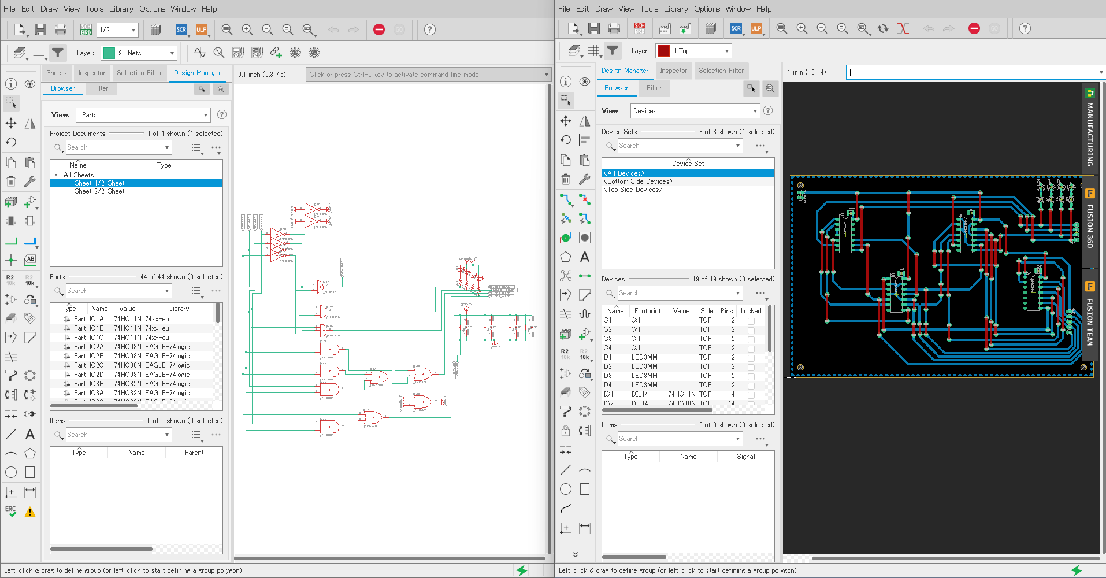1106x578 pixels.
Task: Click the red Top layer color swatch
Action: [x=664, y=51]
